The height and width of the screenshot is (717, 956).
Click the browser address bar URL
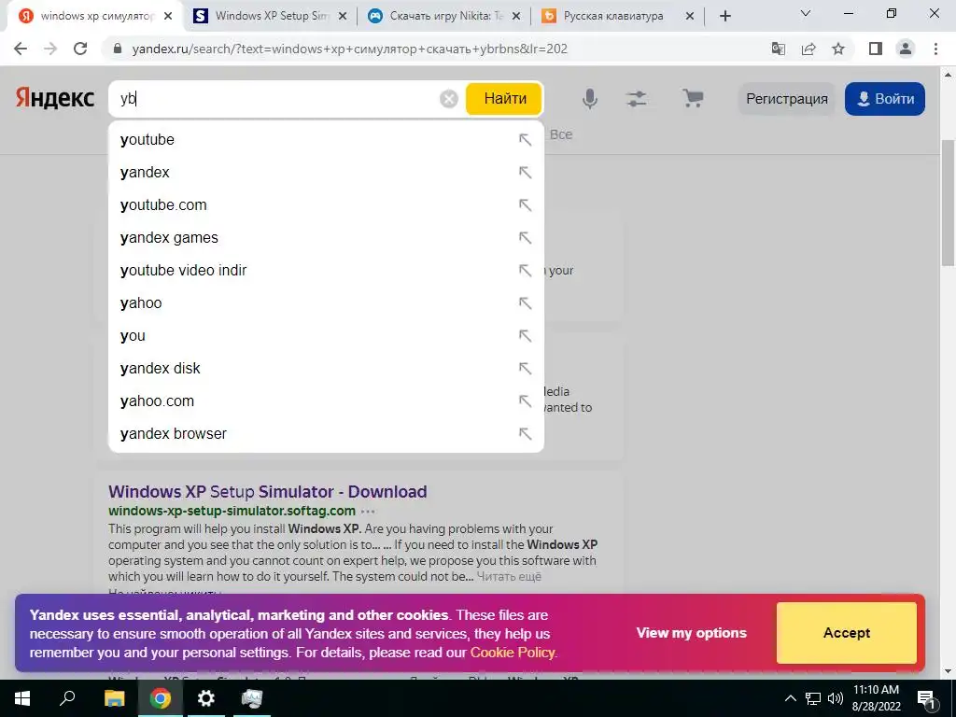350,49
